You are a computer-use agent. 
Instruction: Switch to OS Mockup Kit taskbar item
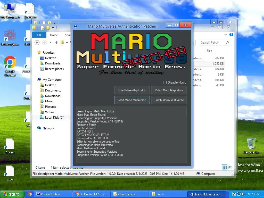(92, 194)
